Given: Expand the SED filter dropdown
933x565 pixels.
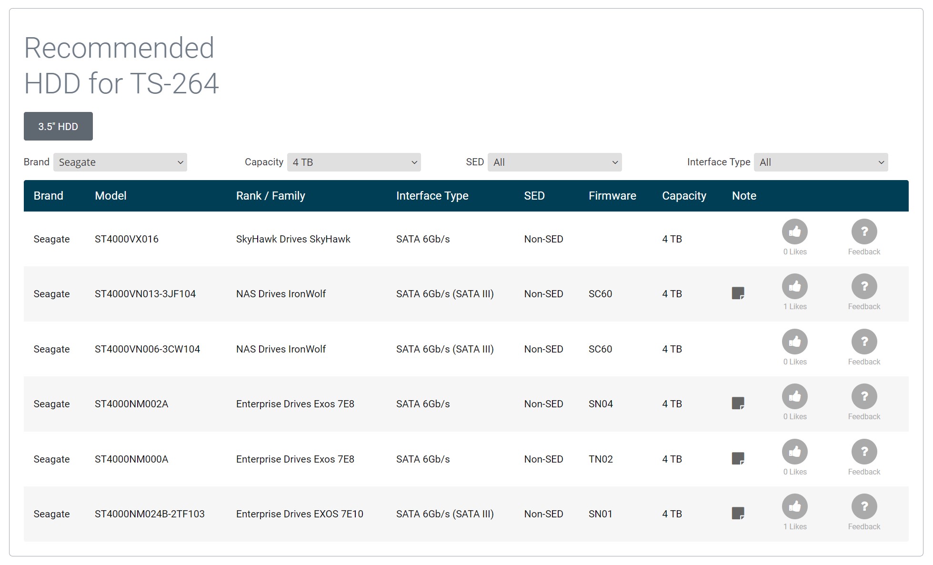Looking at the screenshot, I should tap(555, 162).
